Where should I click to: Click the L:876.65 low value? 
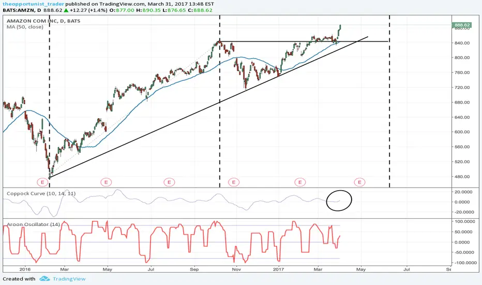pyautogui.click(x=174, y=10)
